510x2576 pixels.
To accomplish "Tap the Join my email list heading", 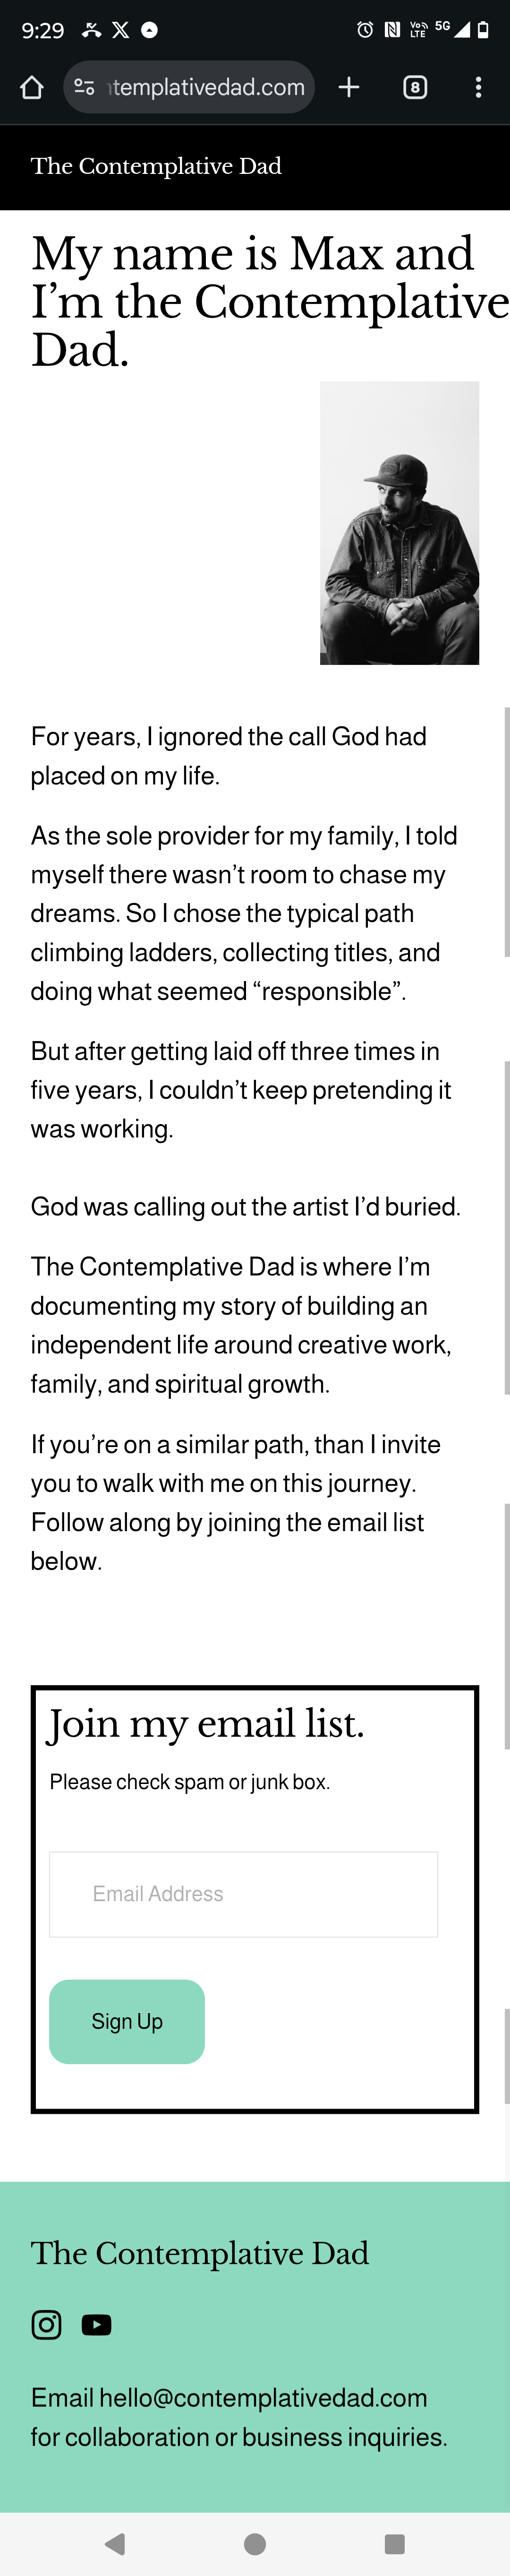I will coord(206,1724).
